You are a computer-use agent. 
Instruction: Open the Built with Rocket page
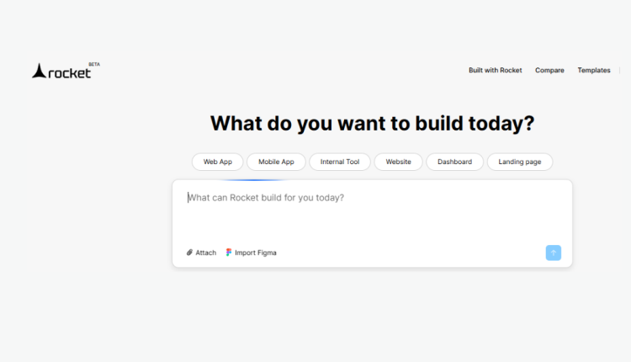[x=495, y=71]
